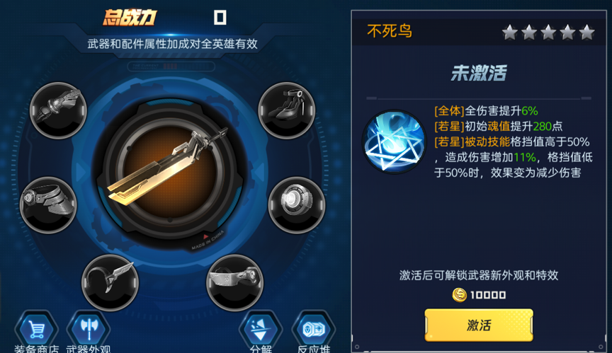Select the gauntlet accessory slot

(59, 110)
